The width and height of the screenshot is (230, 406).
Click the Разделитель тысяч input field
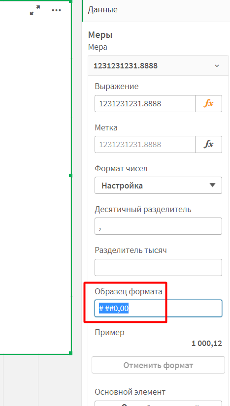pos(158,267)
